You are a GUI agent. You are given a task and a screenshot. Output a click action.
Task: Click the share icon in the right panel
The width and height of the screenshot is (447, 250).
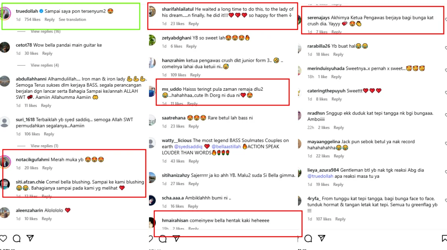[x=322, y=238]
